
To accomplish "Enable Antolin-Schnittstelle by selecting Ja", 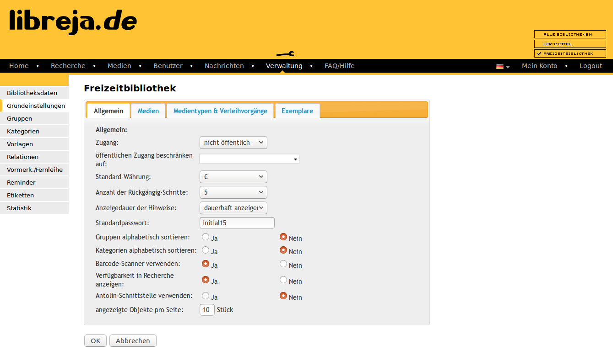I will coord(206,296).
